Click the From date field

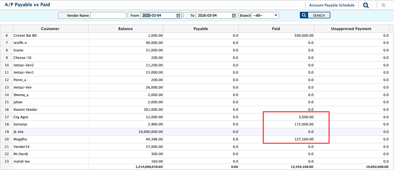point(158,16)
